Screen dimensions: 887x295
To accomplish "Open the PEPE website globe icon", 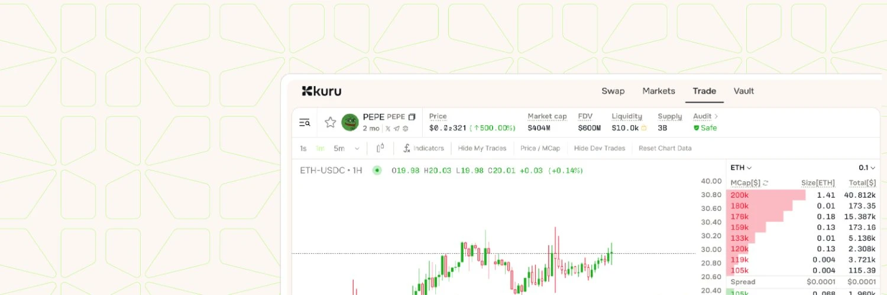I will [406, 129].
